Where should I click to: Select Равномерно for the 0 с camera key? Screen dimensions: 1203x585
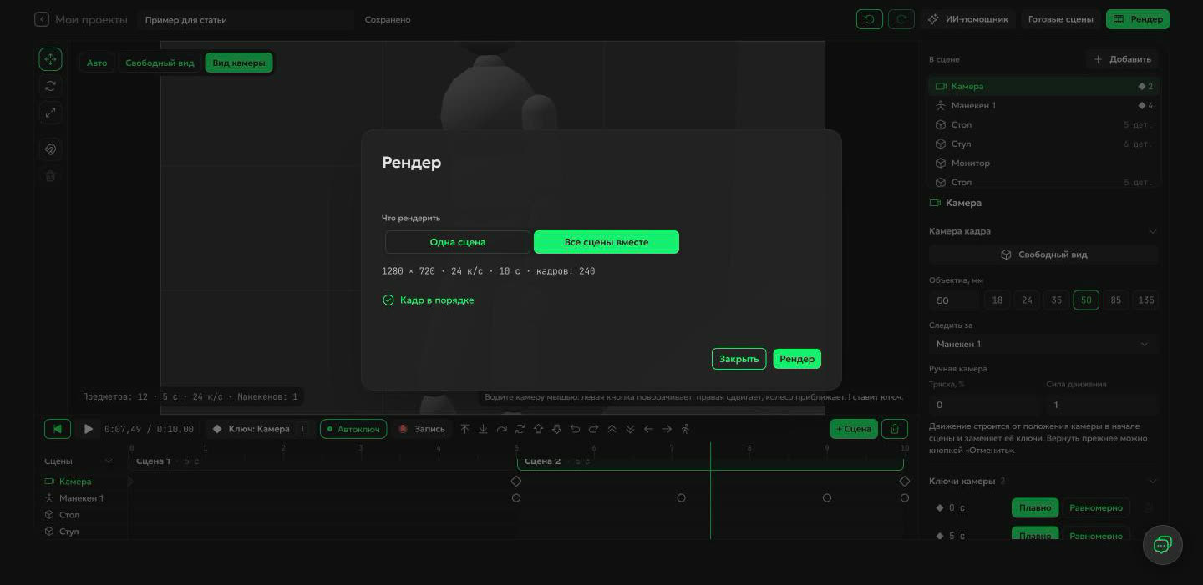pos(1096,507)
